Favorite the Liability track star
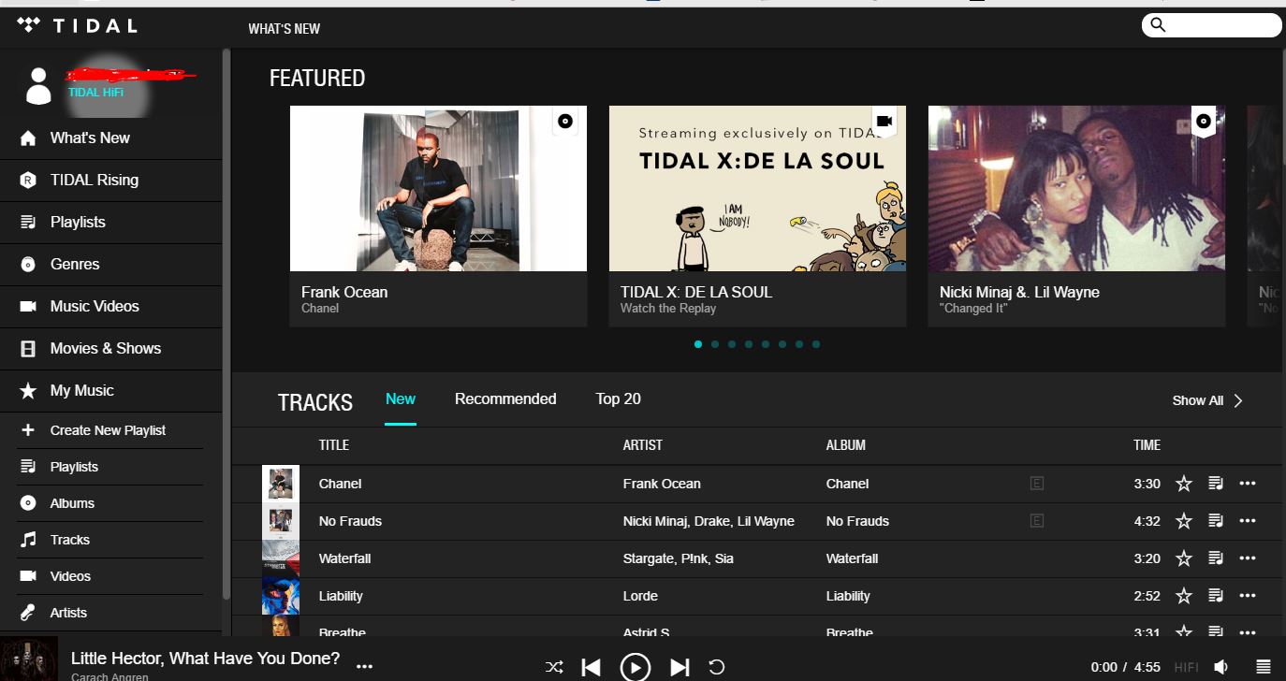1286x681 pixels. tap(1184, 596)
